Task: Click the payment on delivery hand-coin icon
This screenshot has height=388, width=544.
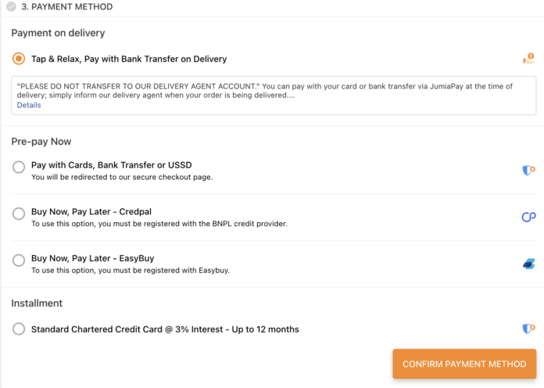Action: point(528,59)
